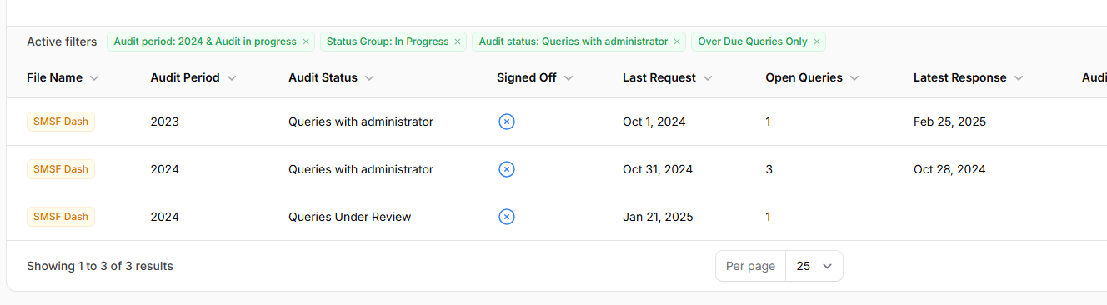Sort by Last Request column header
1107x305 pixels.
[668, 77]
